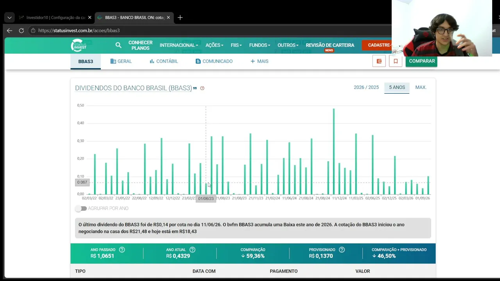This screenshot has height=281, width=500.
Task: Expand the FIIS menu
Action: pyautogui.click(x=236, y=45)
